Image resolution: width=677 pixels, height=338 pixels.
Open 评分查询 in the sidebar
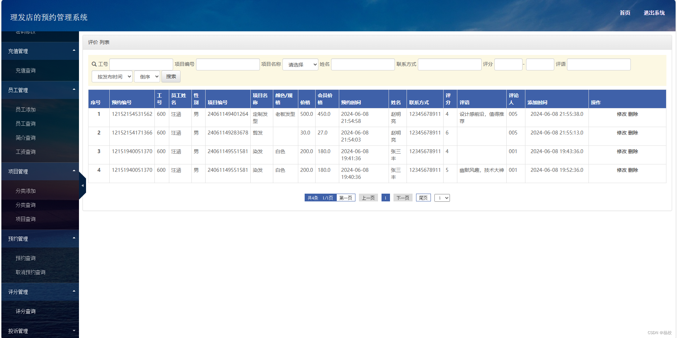pos(25,311)
